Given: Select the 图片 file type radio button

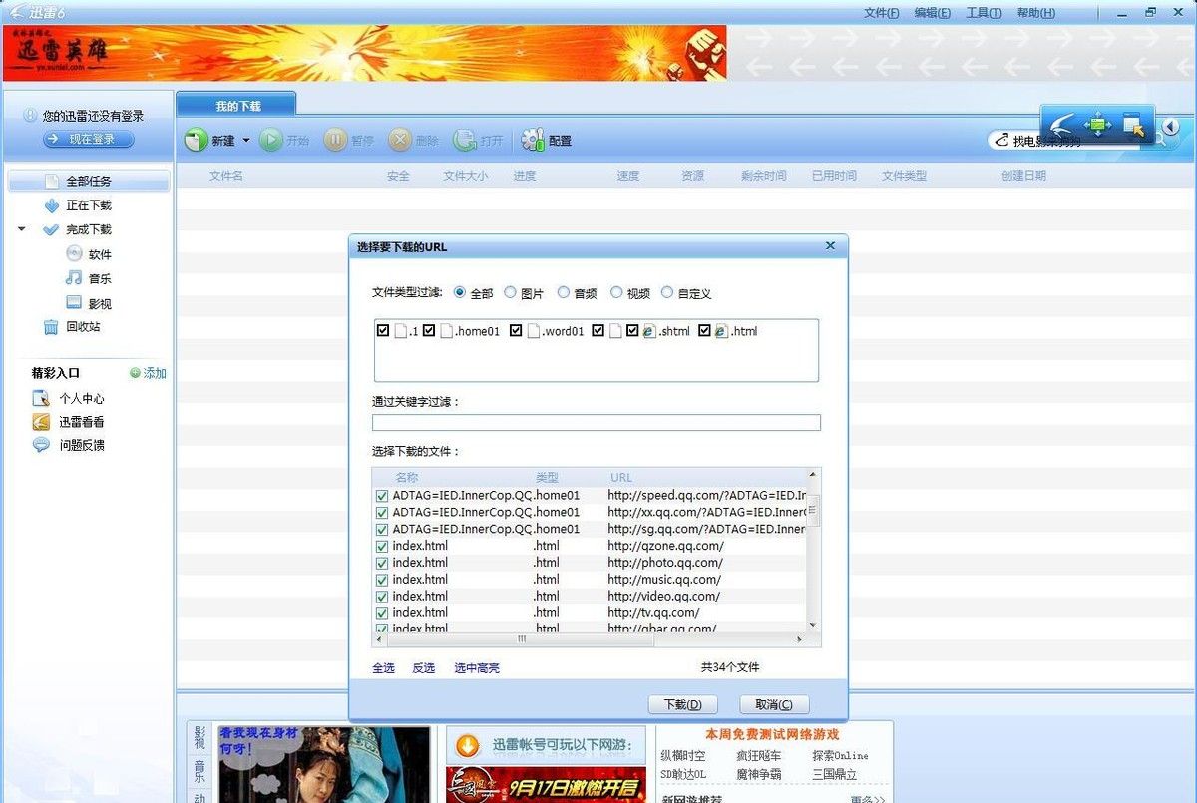Looking at the screenshot, I should point(509,292).
